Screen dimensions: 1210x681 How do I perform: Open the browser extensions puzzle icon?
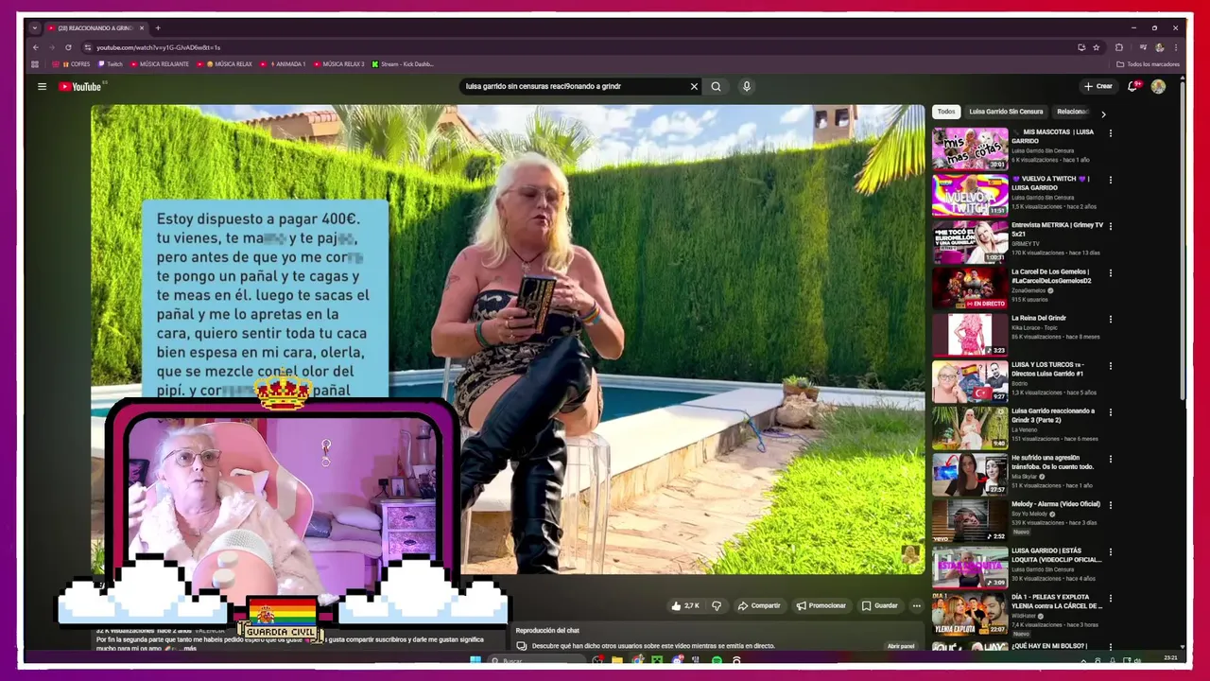(x=1119, y=47)
